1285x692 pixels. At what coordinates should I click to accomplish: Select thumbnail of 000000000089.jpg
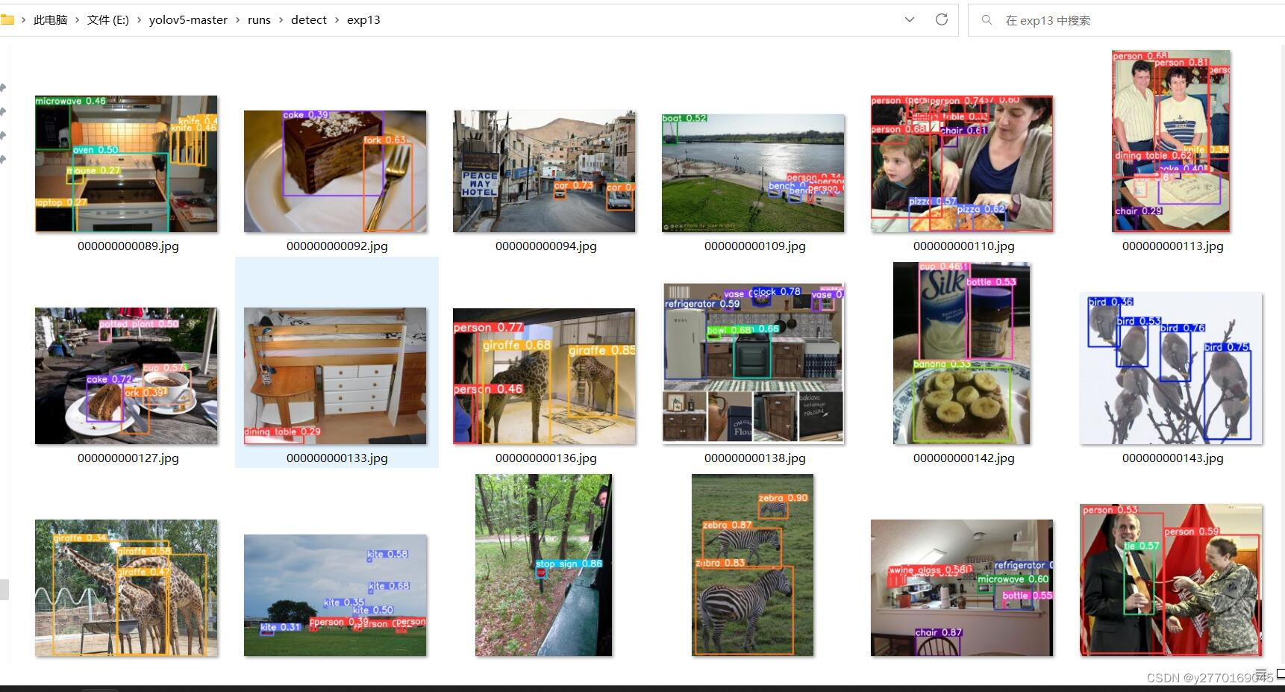pyautogui.click(x=126, y=163)
